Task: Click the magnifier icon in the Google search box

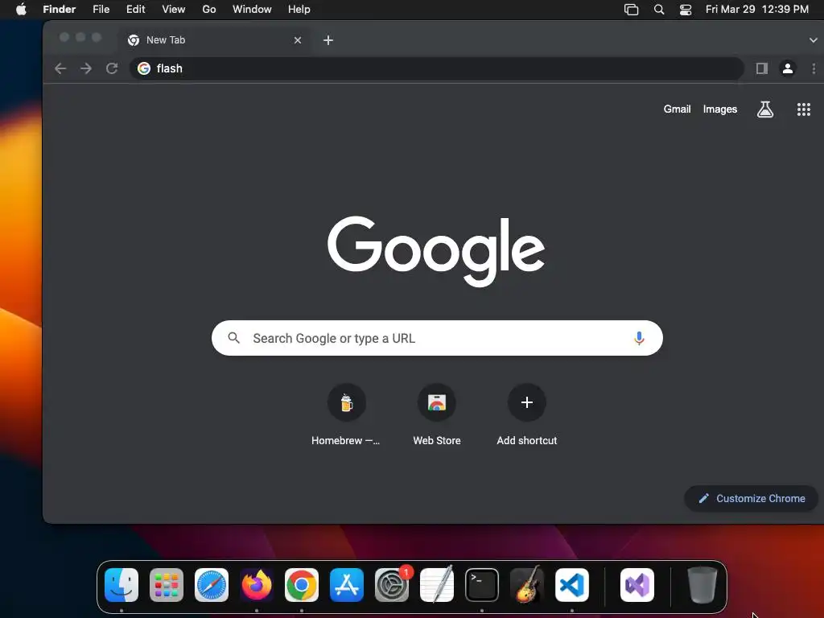Action: (x=234, y=338)
